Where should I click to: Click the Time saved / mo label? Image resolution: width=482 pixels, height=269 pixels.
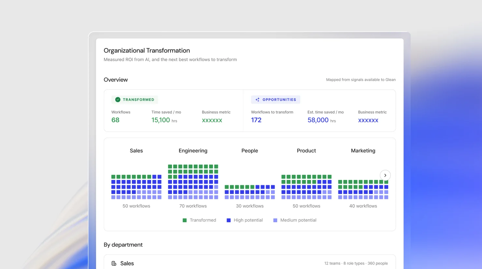point(166,112)
